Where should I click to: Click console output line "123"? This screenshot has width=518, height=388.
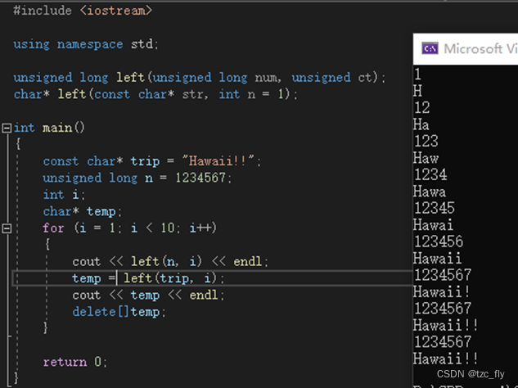pyautogui.click(x=426, y=142)
